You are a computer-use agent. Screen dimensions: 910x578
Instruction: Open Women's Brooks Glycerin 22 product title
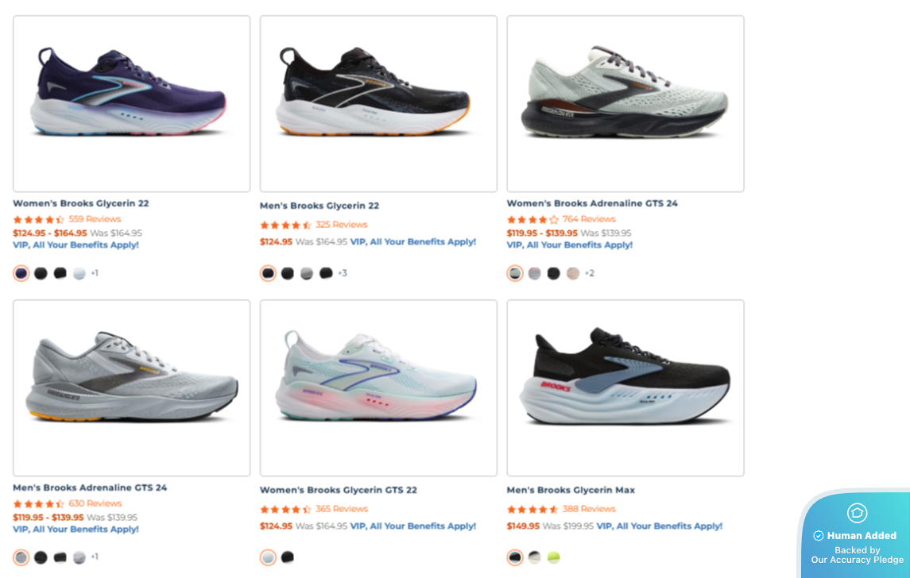tap(81, 203)
